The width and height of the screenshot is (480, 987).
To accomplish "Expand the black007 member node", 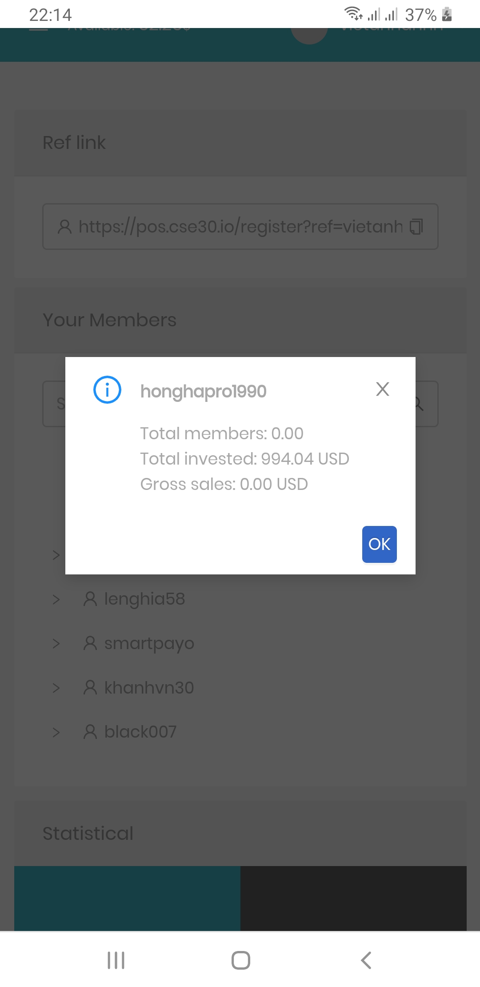I will (x=56, y=732).
